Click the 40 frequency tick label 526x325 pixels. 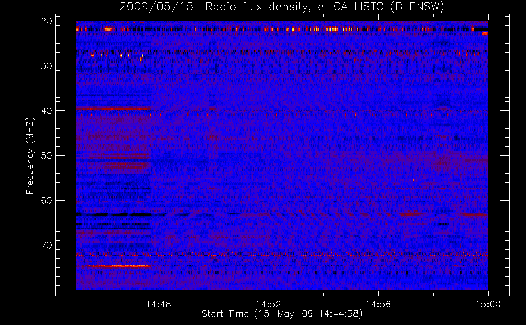47,111
